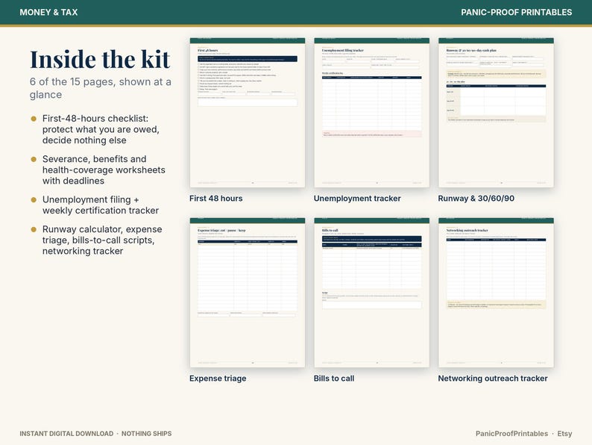The image size is (592, 445).
Task: Click the 'NOTHING SHIPS' footer text
Action: (x=146, y=434)
